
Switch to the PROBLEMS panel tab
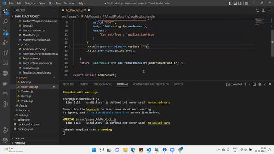point(68,84)
